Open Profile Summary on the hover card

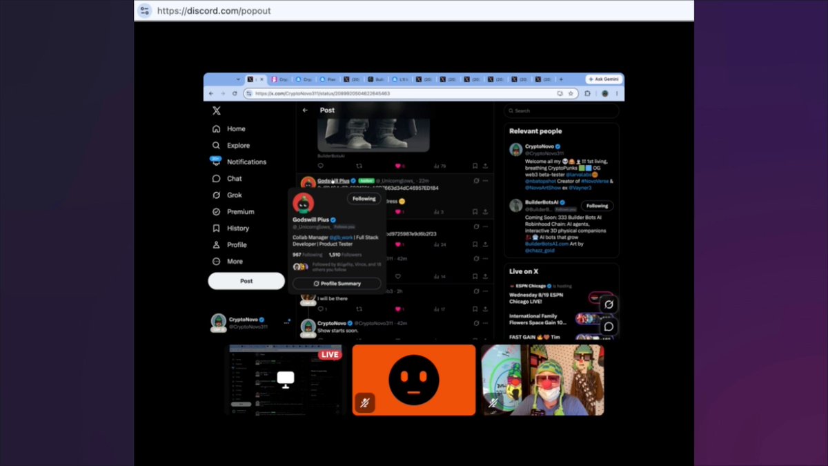pyautogui.click(x=337, y=283)
